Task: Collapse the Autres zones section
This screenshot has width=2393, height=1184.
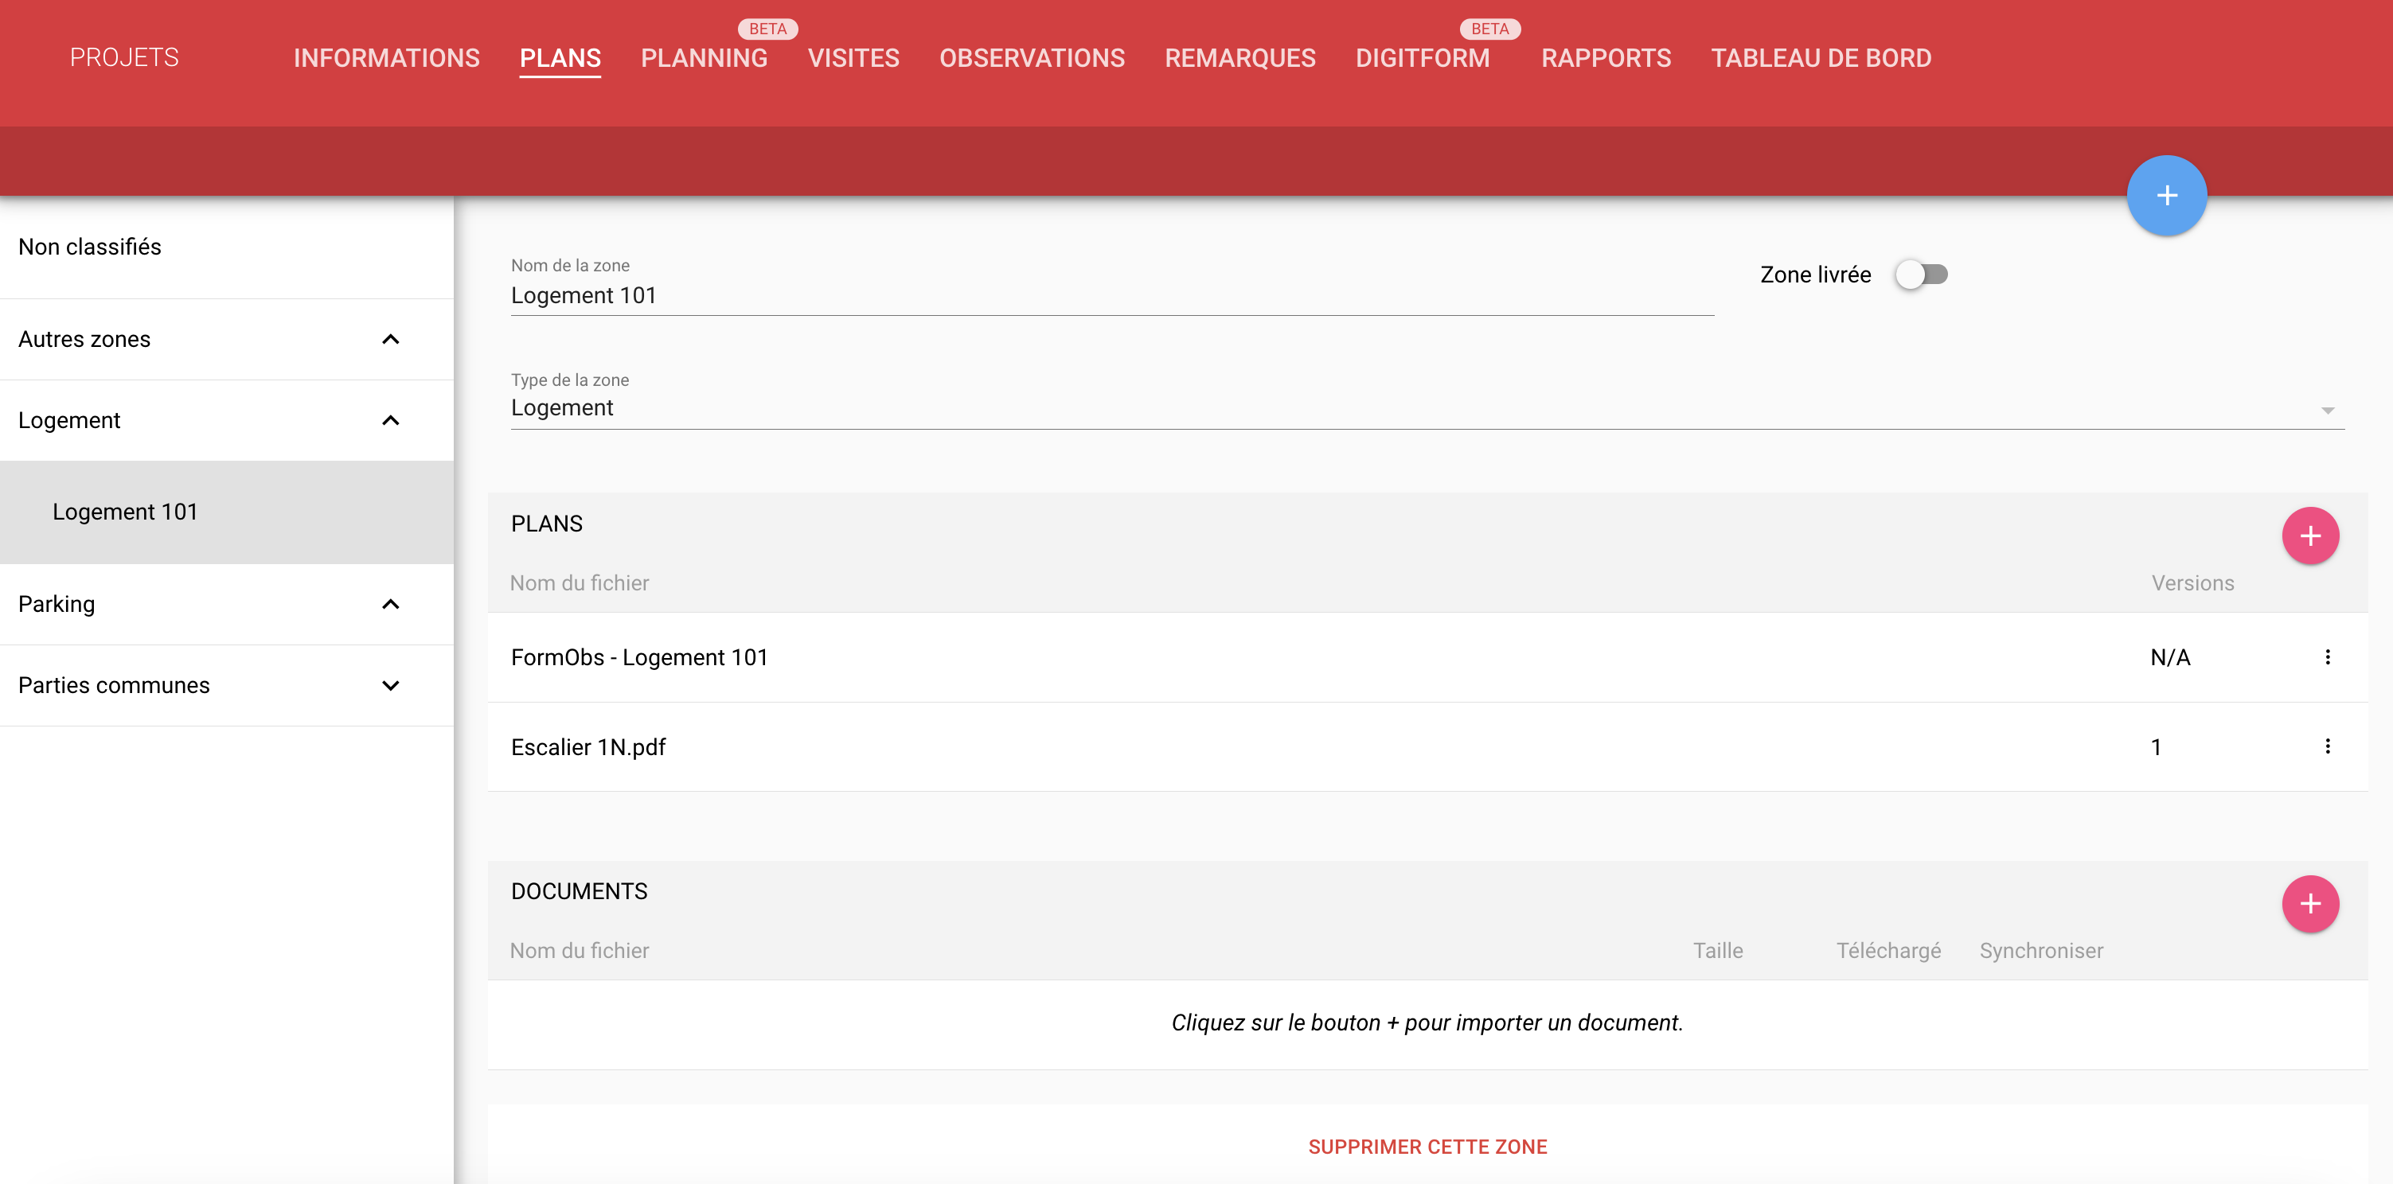Action: (390, 339)
